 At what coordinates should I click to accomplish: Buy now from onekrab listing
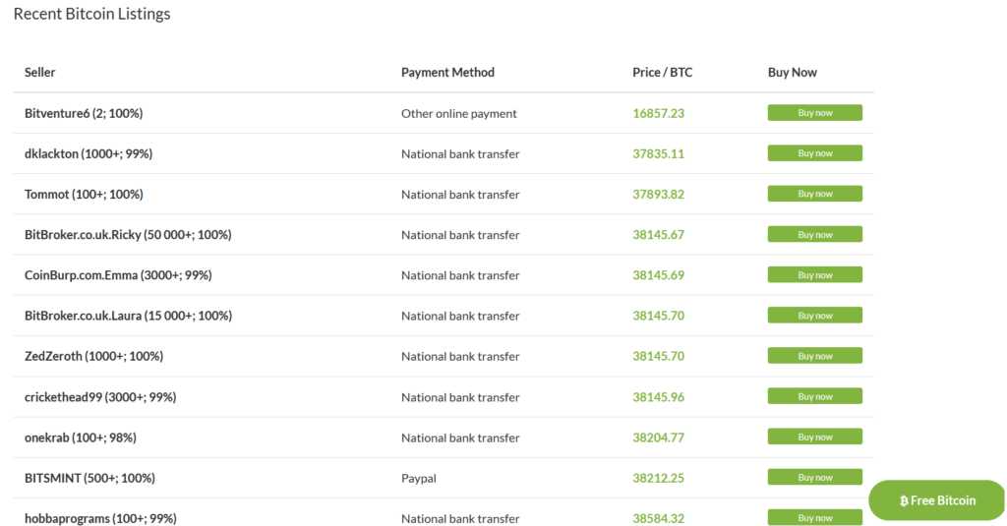click(814, 437)
